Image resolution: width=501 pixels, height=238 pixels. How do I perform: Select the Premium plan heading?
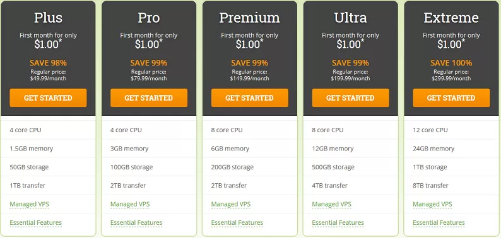[249, 18]
